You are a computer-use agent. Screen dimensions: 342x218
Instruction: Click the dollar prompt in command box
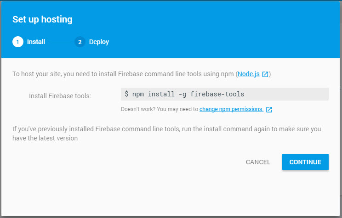click(126, 94)
